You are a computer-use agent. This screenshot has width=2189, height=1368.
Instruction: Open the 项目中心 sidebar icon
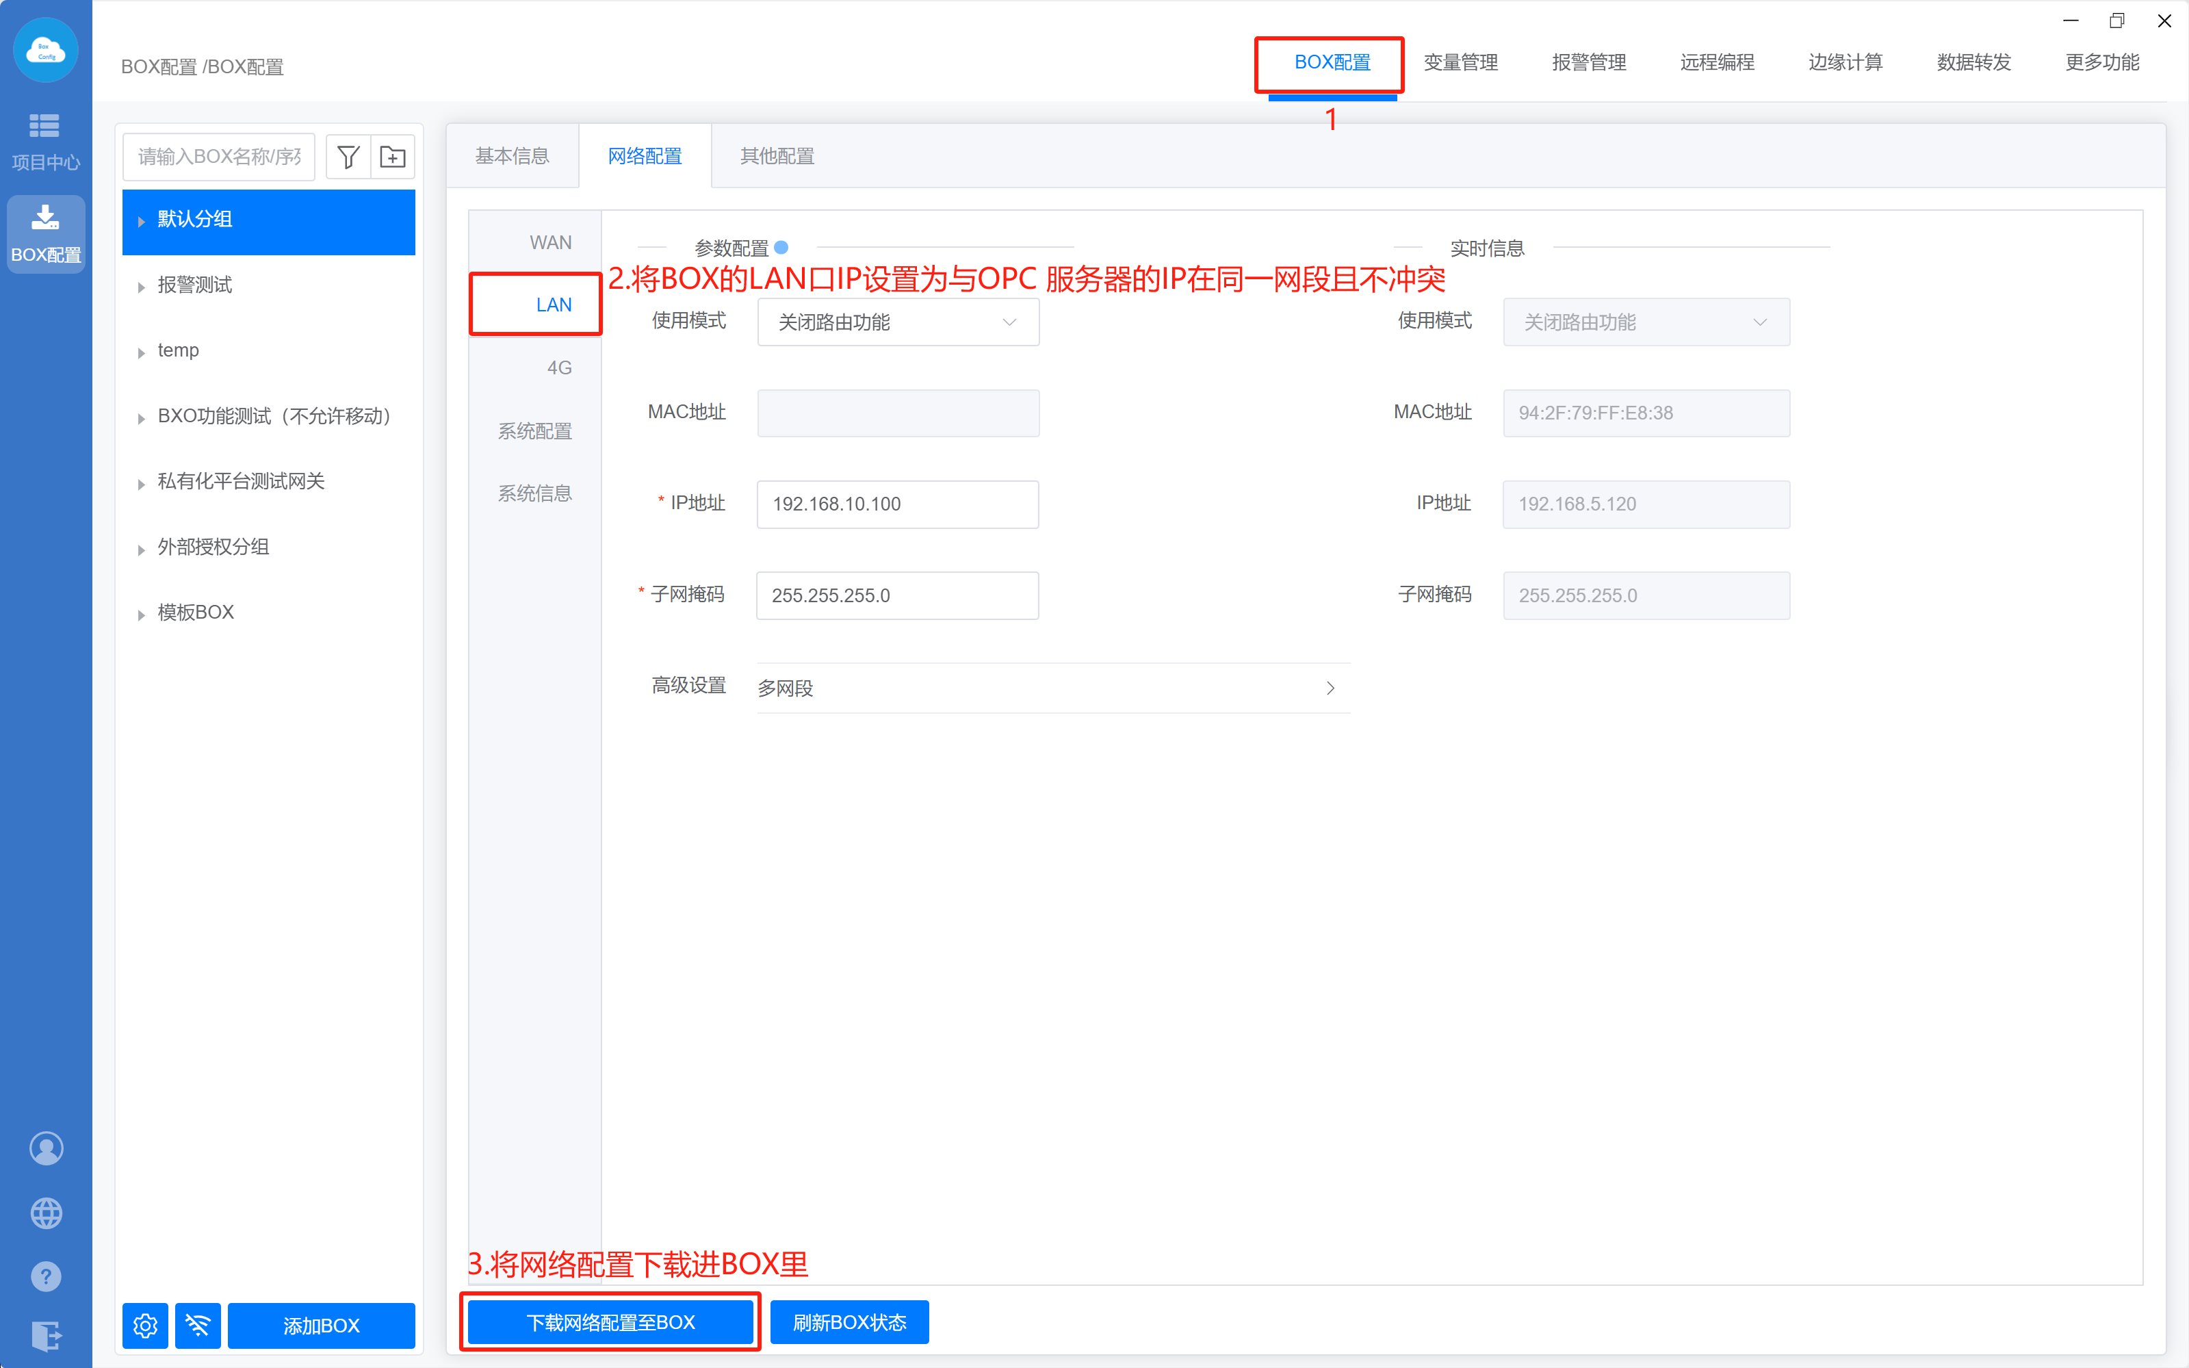coord(44,141)
